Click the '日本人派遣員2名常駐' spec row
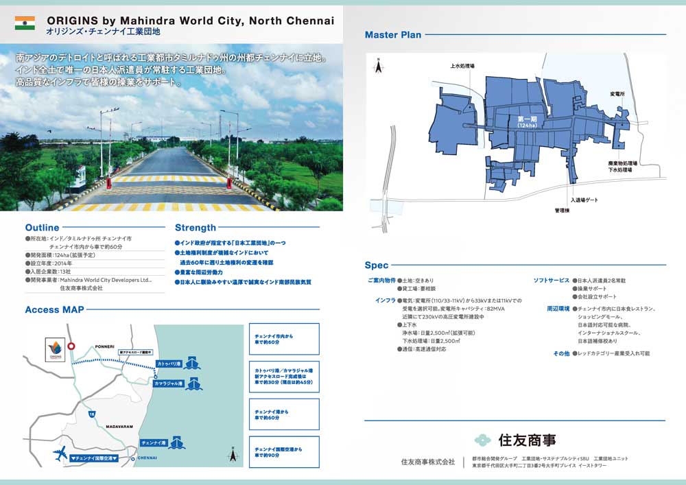 [x=599, y=281]
